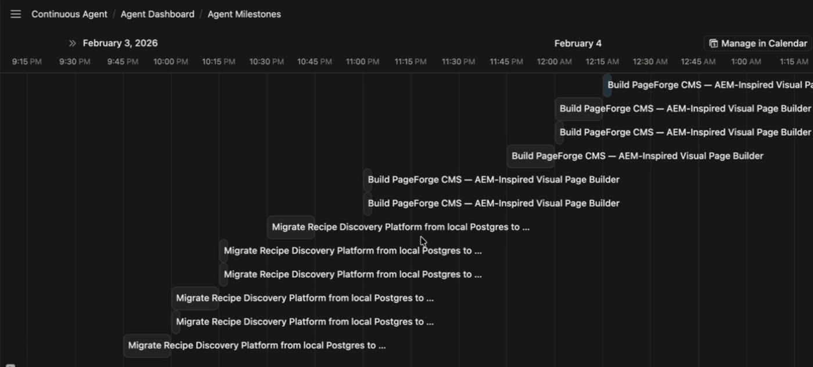Click the 12:45 AM time label

tap(698, 62)
